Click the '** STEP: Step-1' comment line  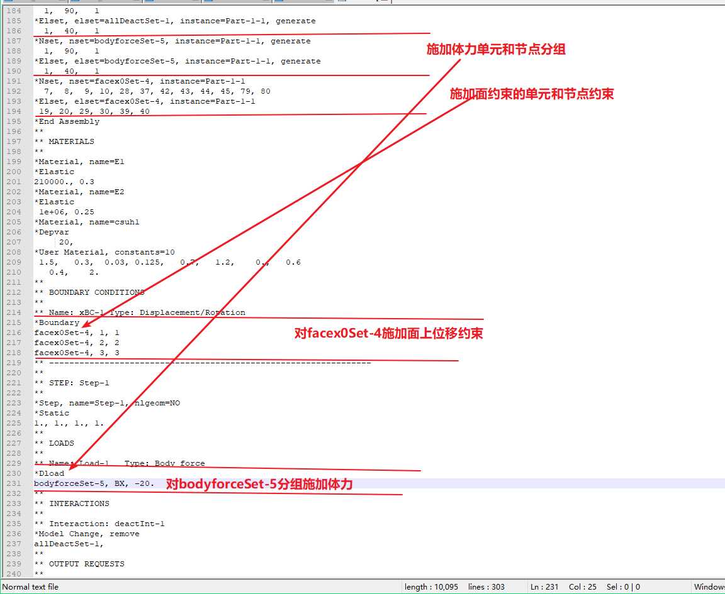coord(72,383)
